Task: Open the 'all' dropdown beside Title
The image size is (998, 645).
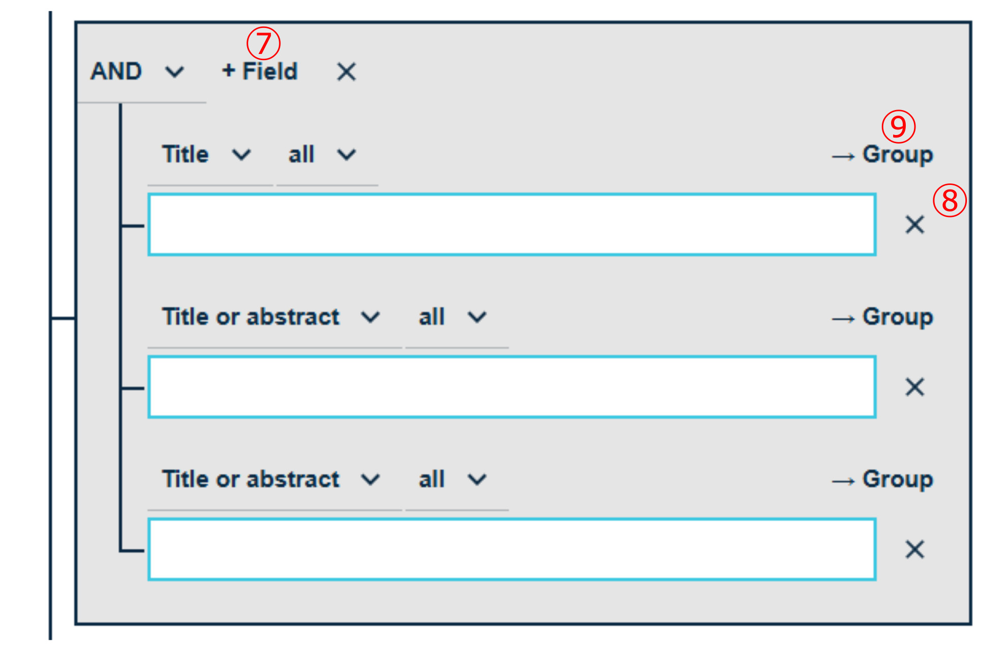Action: 322,154
